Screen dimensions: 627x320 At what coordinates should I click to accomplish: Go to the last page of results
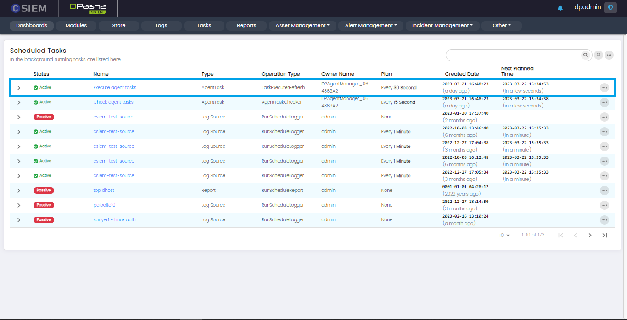[x=605, y=235]
